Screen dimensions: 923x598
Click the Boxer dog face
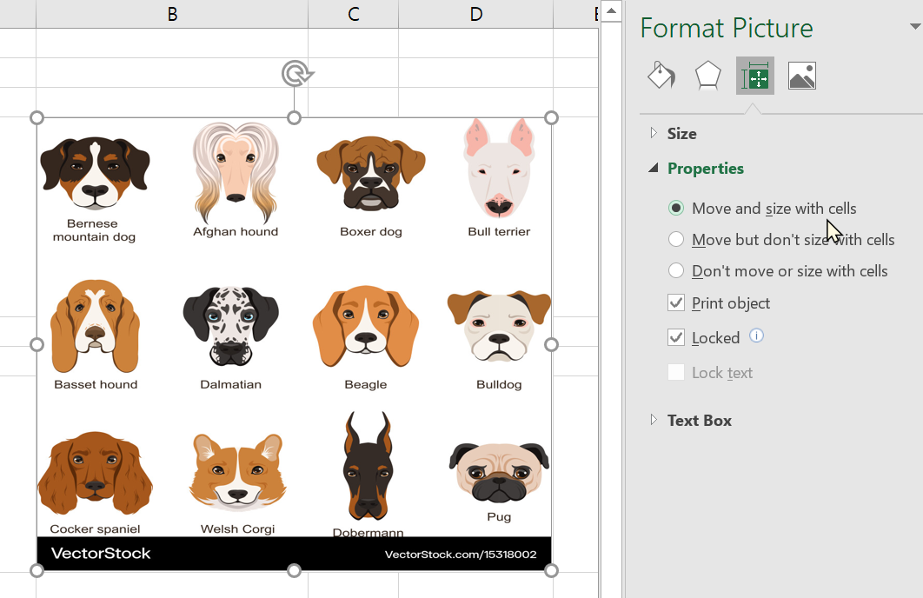pos(371,173)
